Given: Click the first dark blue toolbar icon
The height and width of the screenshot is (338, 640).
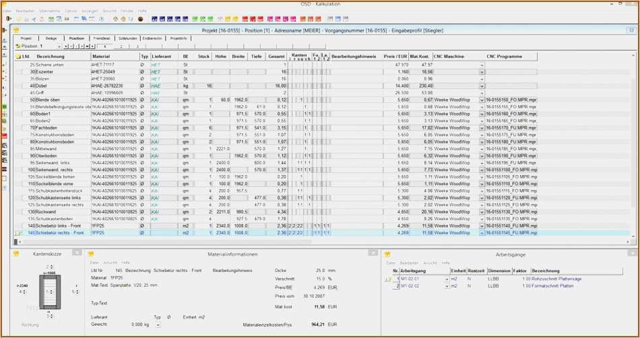Looking at the screenshot, I should 155,19.
